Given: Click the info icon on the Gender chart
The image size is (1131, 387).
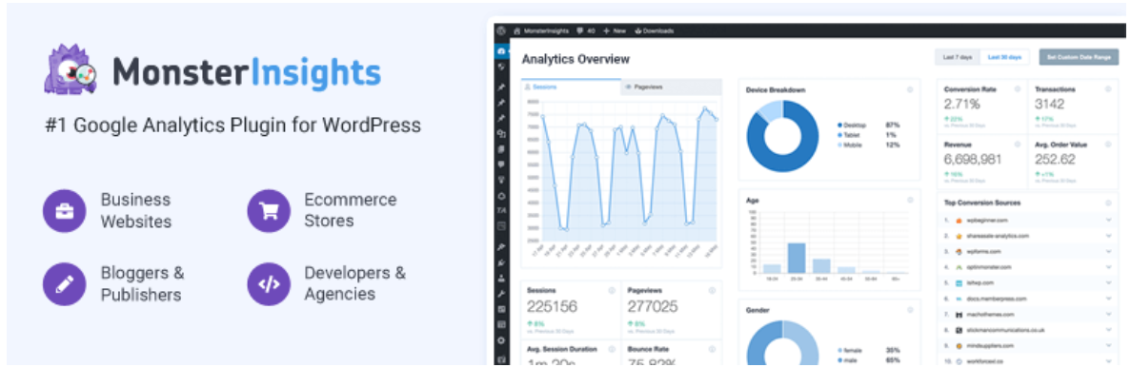Looking at the screenshot, I should coord(910,310).
